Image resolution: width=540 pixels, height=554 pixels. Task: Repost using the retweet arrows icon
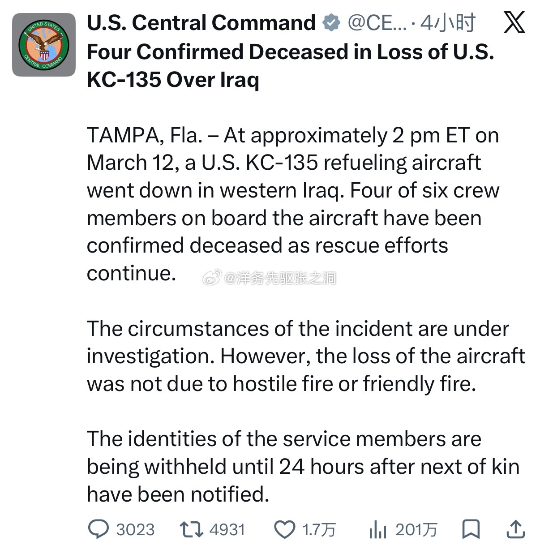pos(191,529)
